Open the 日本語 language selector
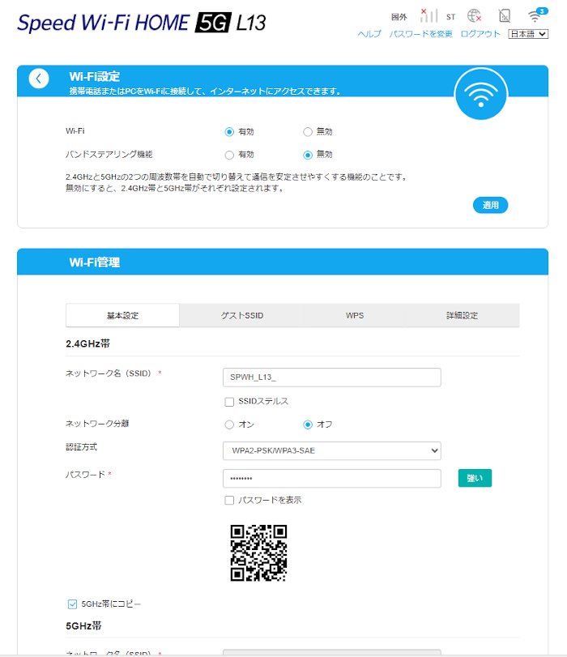 [527, 34]
